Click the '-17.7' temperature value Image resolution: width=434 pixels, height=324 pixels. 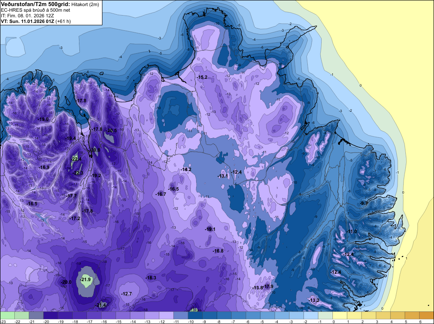point(72,196)
